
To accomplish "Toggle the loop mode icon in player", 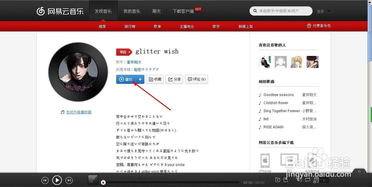I will point(308,180).
